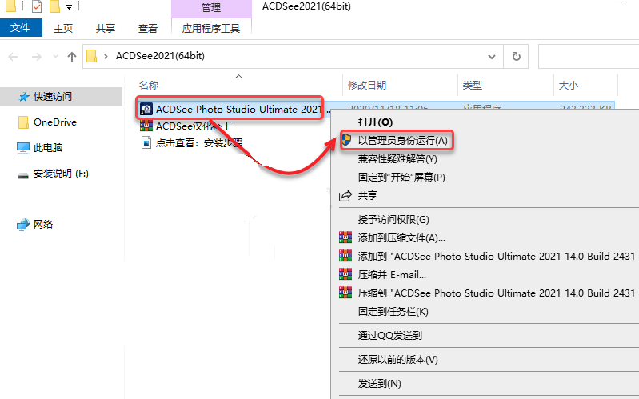Choose 添加到 "ACDSee Photo Studio..." archive entry
639x399 pixels.
tap(497, 257)
